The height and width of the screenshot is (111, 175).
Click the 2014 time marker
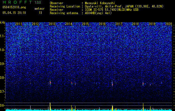point(69,24)
